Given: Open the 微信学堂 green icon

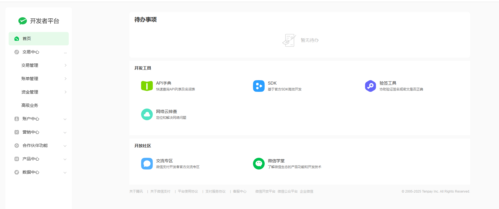Looking at the screenshot, I should pos(259,164).
